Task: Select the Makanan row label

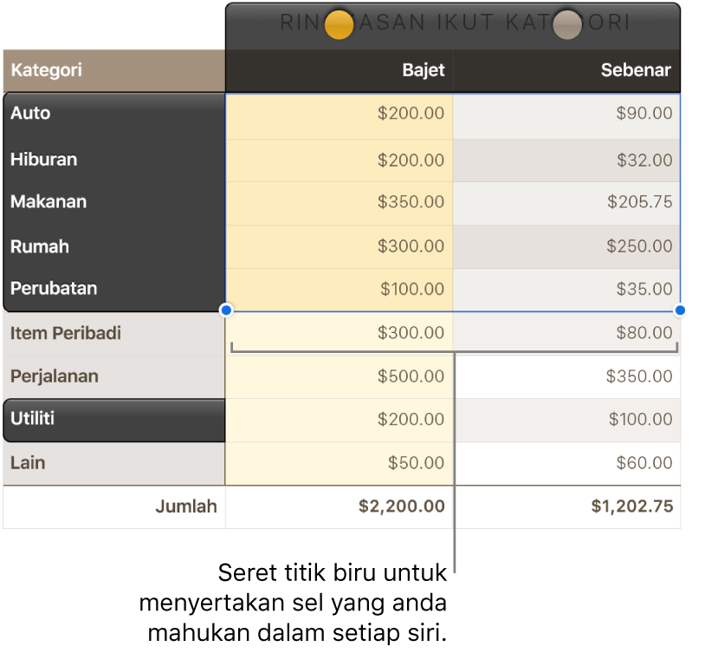Action: pyautogui.click(x=113, y=202)
